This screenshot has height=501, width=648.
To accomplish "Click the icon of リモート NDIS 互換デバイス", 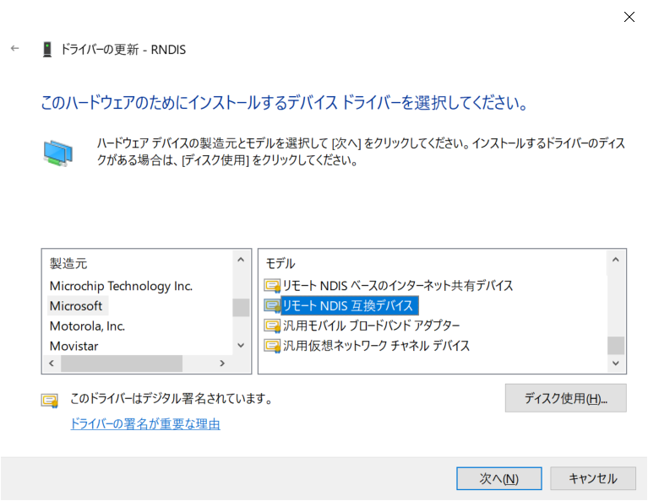I will [x=272, y=306].
